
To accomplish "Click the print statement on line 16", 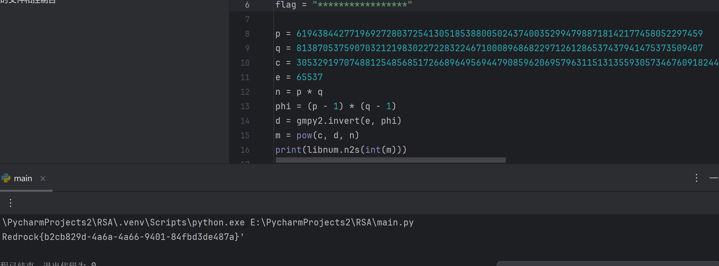I will pyautogui.click(x=288, y=150).
